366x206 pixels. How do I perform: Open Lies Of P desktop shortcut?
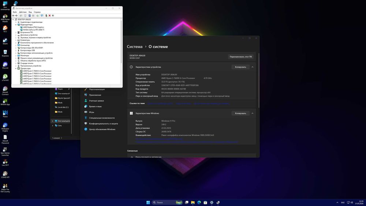5,162
